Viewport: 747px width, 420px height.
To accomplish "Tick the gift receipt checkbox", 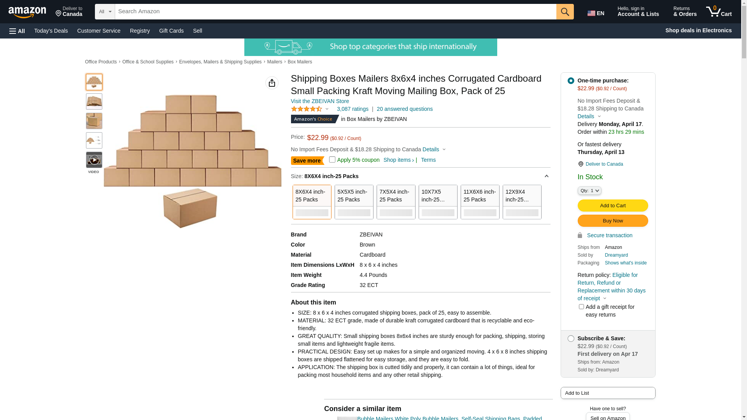I will [581, 307].
